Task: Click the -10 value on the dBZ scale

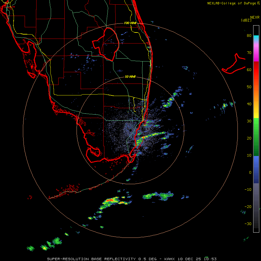Action: coord(248,189)
